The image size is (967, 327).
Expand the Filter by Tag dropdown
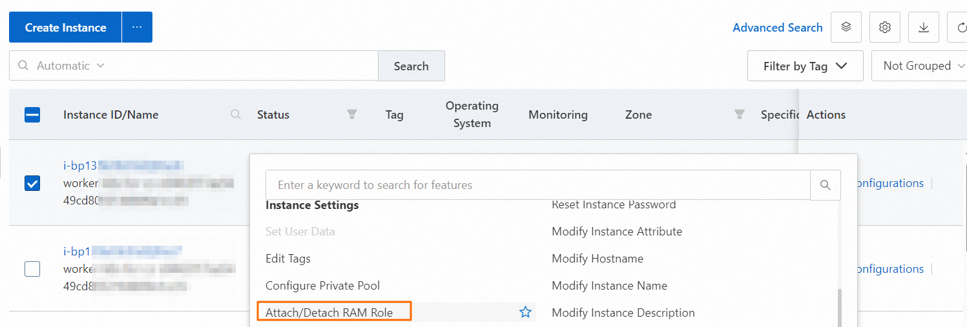(805, 66)
